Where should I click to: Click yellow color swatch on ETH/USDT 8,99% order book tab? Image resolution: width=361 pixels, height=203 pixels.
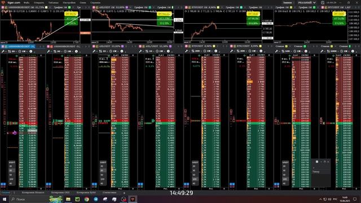[261, 46]
